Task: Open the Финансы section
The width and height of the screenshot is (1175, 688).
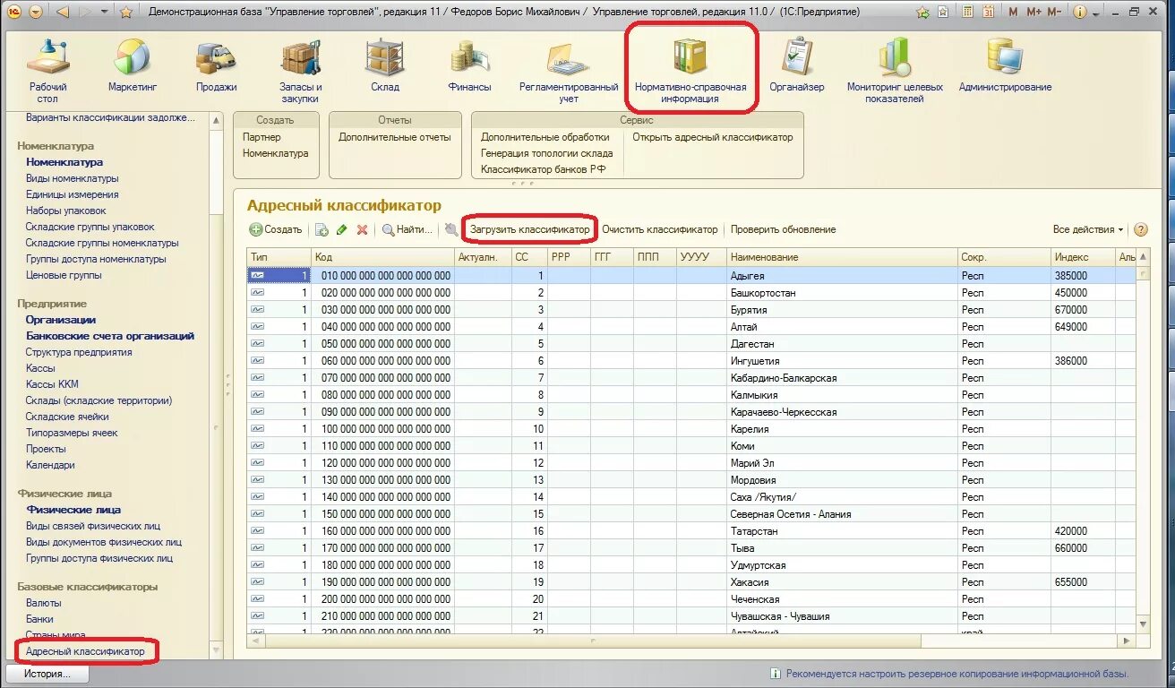Action: point(469,67)
